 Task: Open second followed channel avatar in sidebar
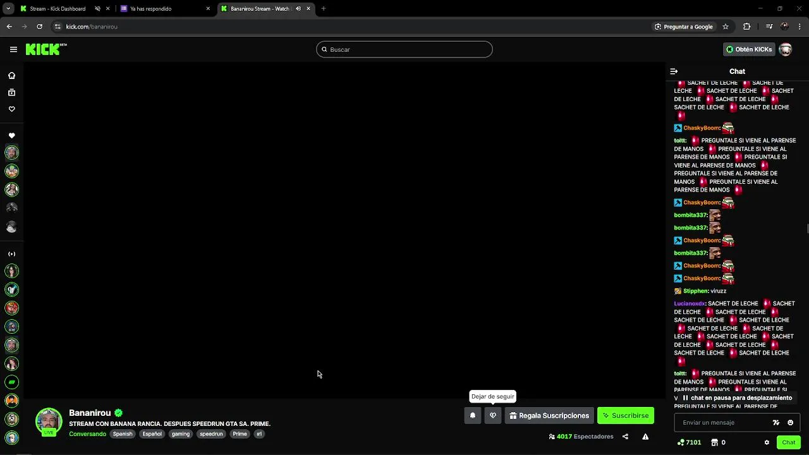[11, 171]
